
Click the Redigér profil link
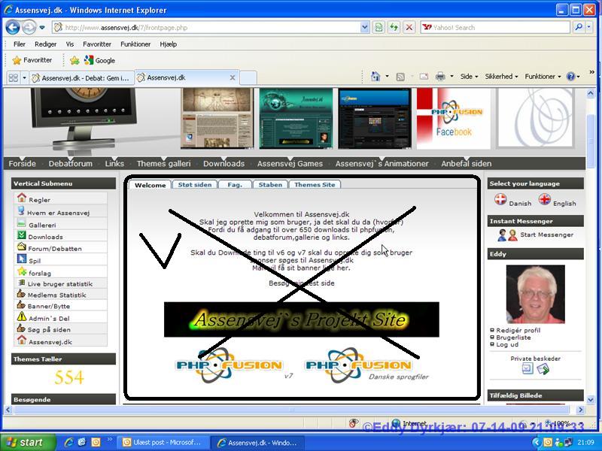(x=518, y=330)
